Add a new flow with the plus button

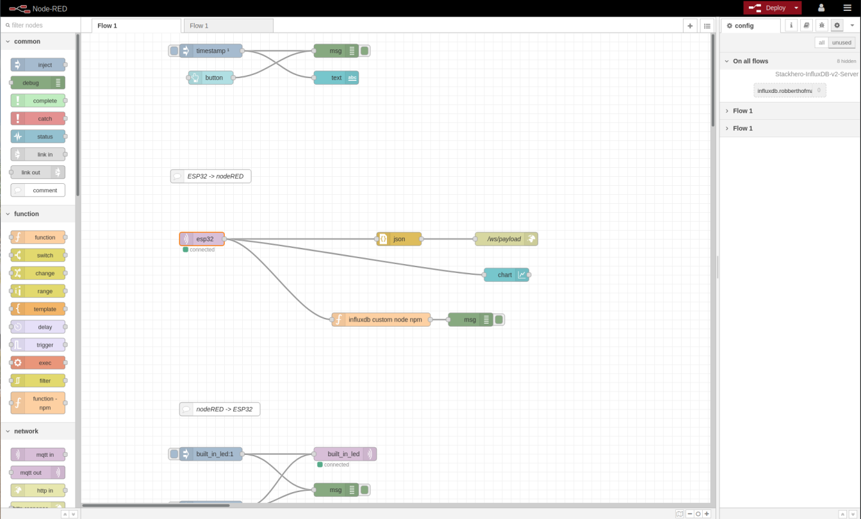click(689, 26)
